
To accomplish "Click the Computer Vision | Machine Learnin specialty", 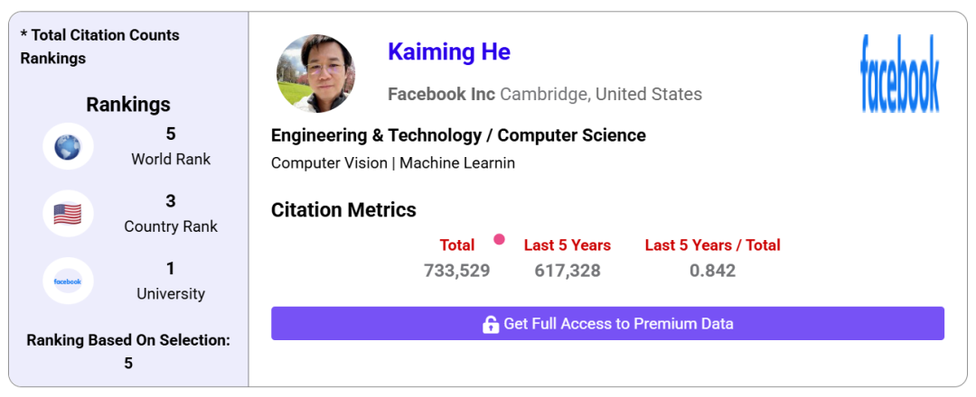I will 393,163.
